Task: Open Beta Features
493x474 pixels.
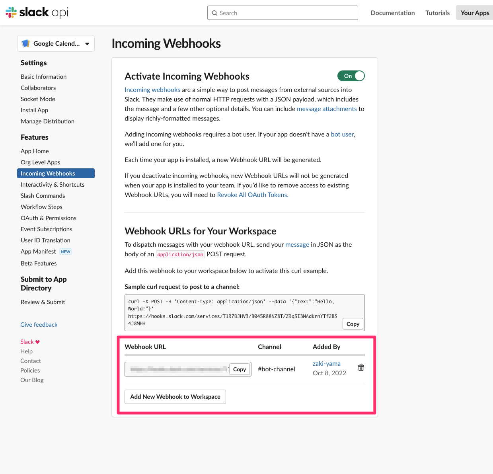Action: (x=39, y=263)
